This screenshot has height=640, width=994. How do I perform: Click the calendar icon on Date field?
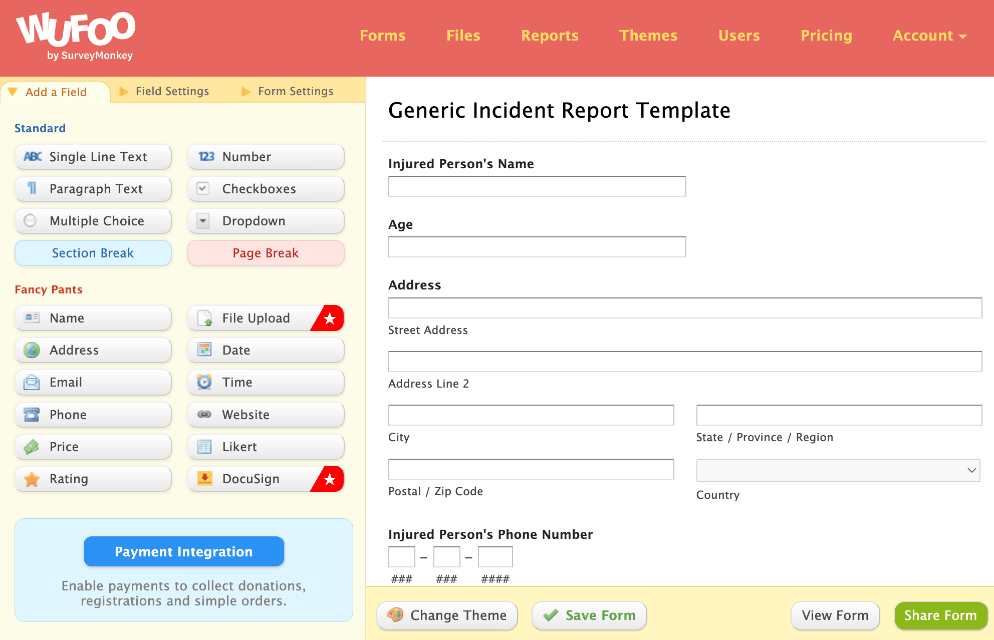tap(204, 350)
